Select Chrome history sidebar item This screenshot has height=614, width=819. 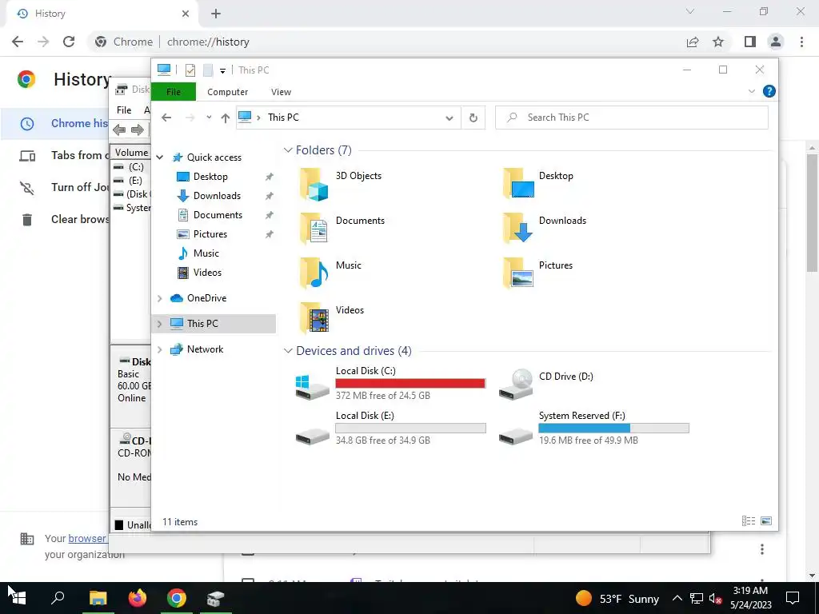54,123
